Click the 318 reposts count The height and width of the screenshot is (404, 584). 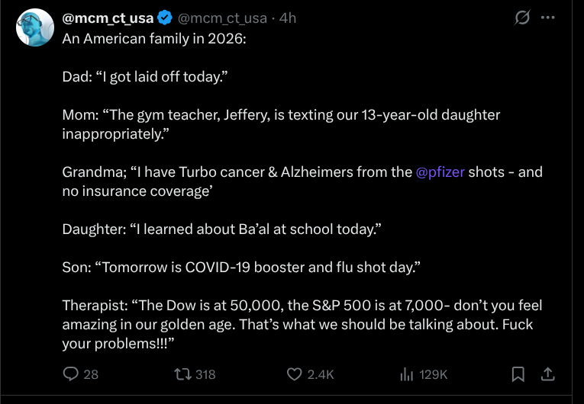205,374
